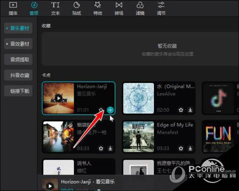
Task: Preview the TikTok logo pixel cover track
Action: pyautogui.click(x=218, y=98)
